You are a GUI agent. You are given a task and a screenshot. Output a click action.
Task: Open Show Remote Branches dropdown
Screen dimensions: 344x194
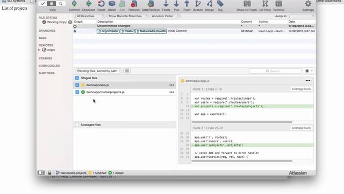click(128, 16)
